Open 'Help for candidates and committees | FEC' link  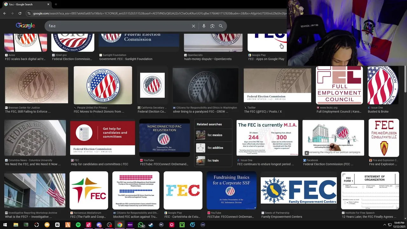[100, 164]
